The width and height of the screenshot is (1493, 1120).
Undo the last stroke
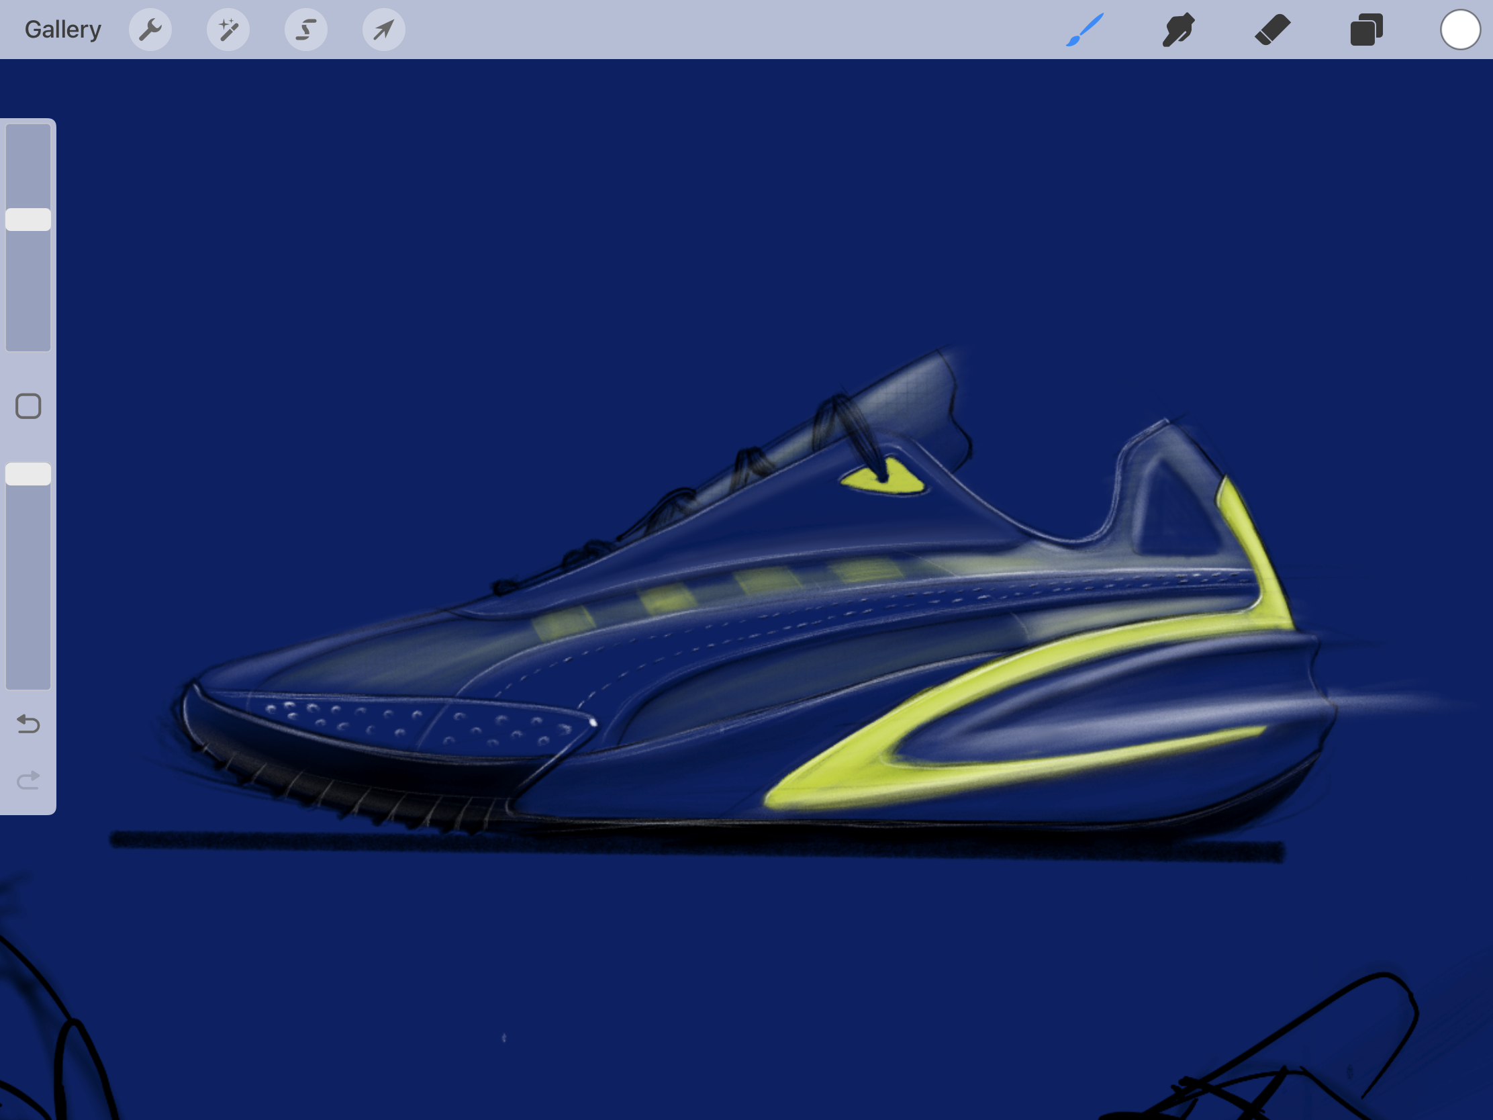pos(28,724)
